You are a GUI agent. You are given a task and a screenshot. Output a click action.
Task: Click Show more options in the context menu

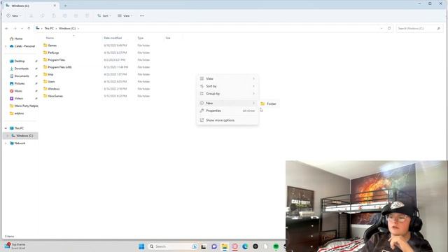pos(227,120)
